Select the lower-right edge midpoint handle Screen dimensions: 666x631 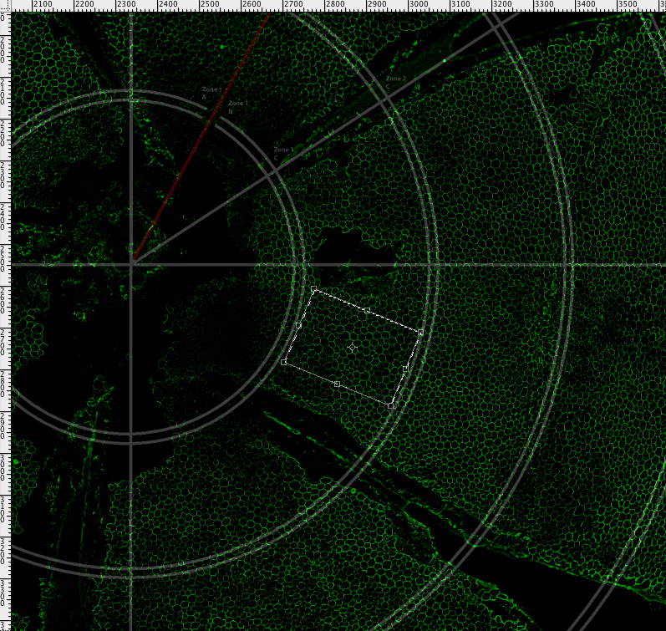(405, 369)
